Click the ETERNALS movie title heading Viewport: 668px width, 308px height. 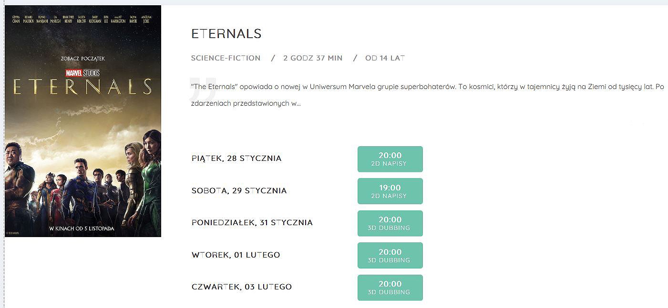pyautogui.click(x=226, y=34)
